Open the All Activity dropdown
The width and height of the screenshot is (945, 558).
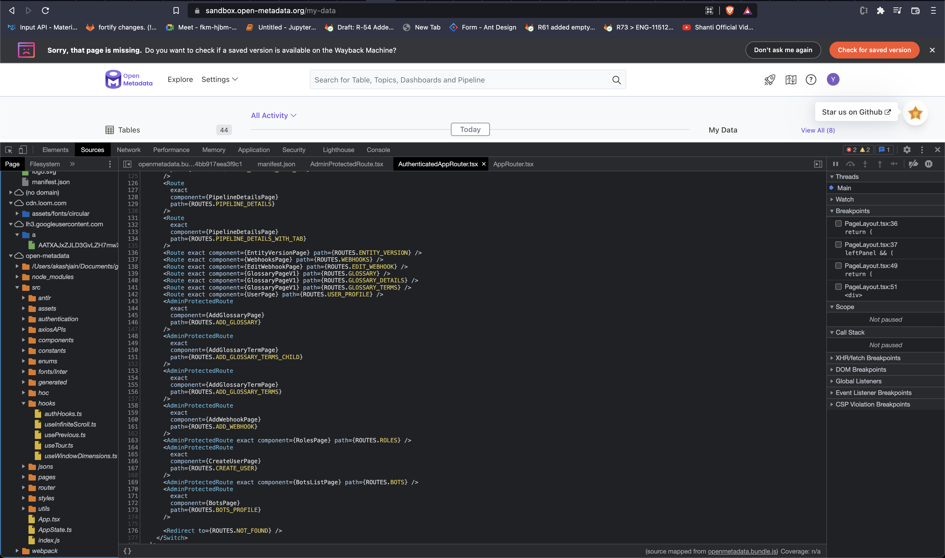coord(273,115)
